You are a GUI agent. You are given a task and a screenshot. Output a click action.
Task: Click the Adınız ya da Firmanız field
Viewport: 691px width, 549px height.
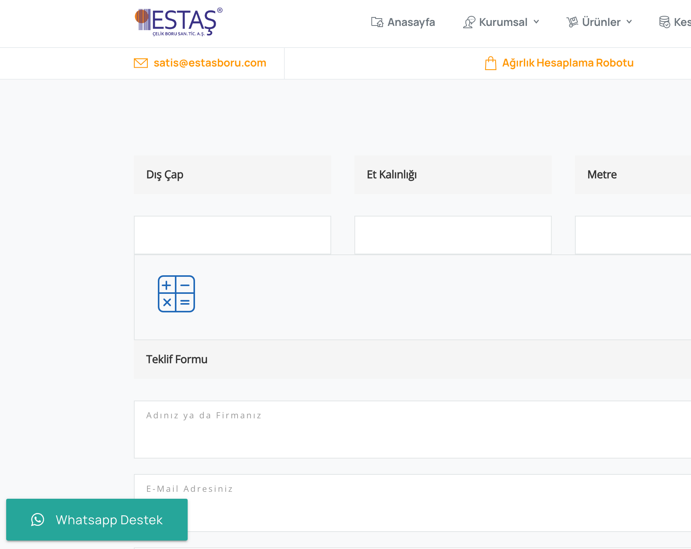click(412, 430)
